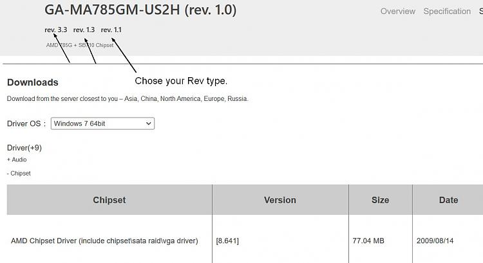This screenshot has height=263, width=483.
Task: Click the 2009/08/14 date cell
Action: click(x=435, y=241)
